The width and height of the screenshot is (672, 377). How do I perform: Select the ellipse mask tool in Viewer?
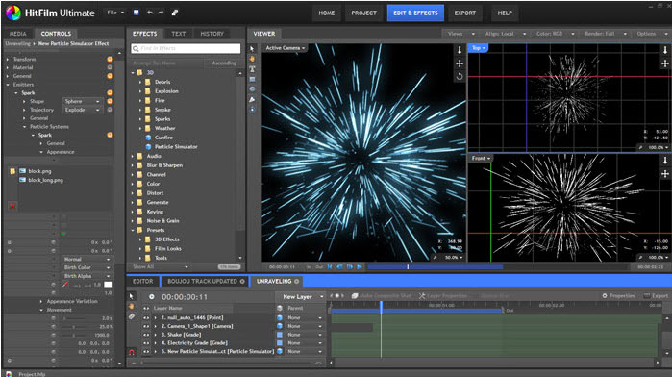pos(252,89)
